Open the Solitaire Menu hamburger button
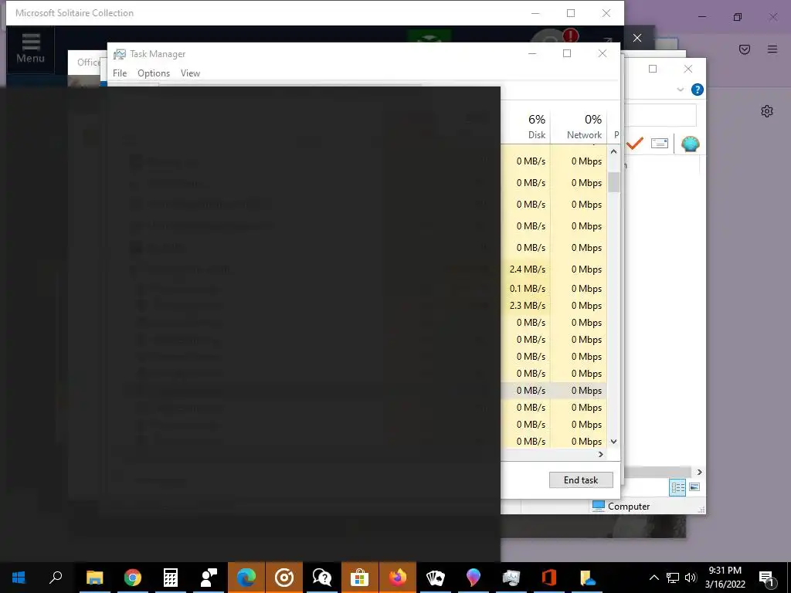791x593 pixels. [30, 49]
